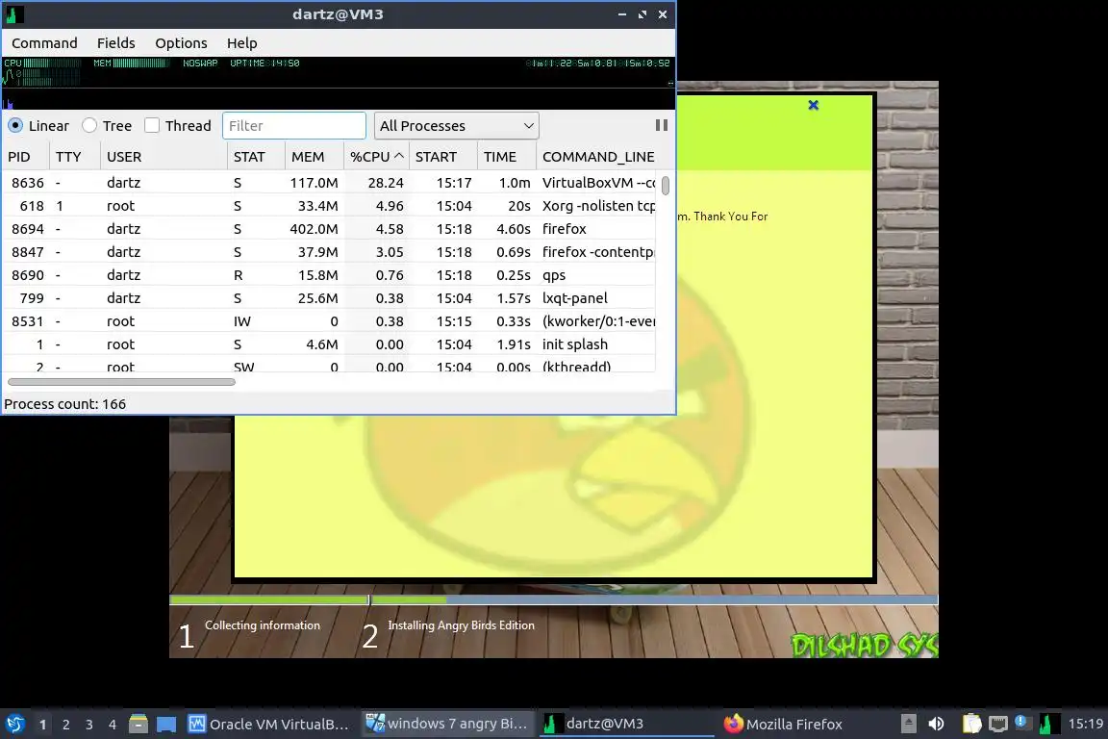Screen dimensions: 1108x739
Task: Switch to dartz@VM3 taskbar entry
Action: 625,725
